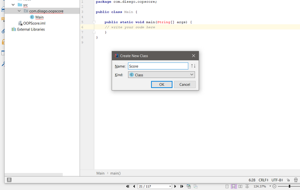Focus the class Name input field

coord(158,66)
